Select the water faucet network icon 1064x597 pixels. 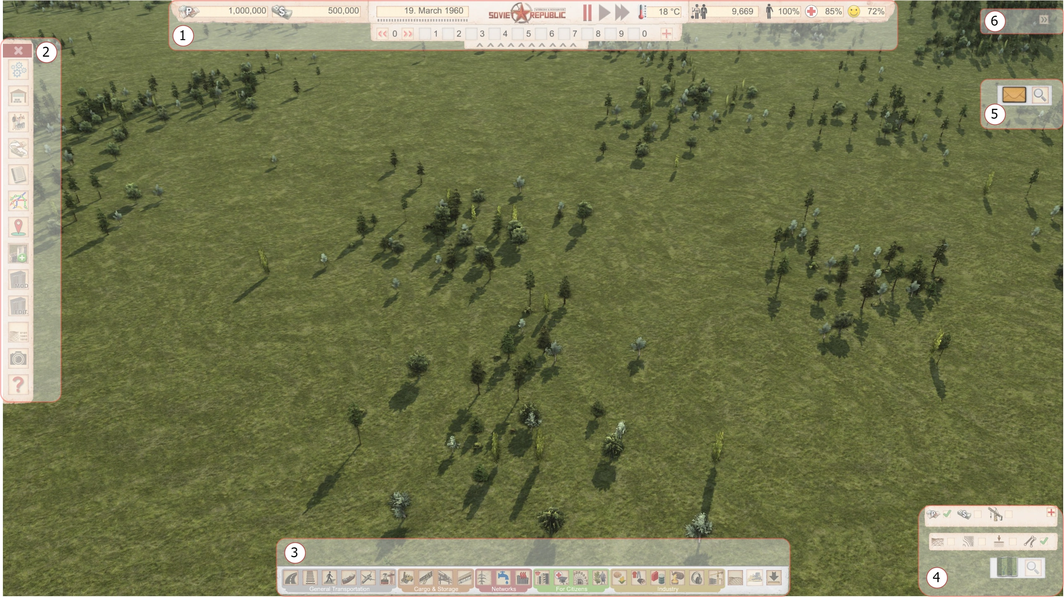(503, 577)
